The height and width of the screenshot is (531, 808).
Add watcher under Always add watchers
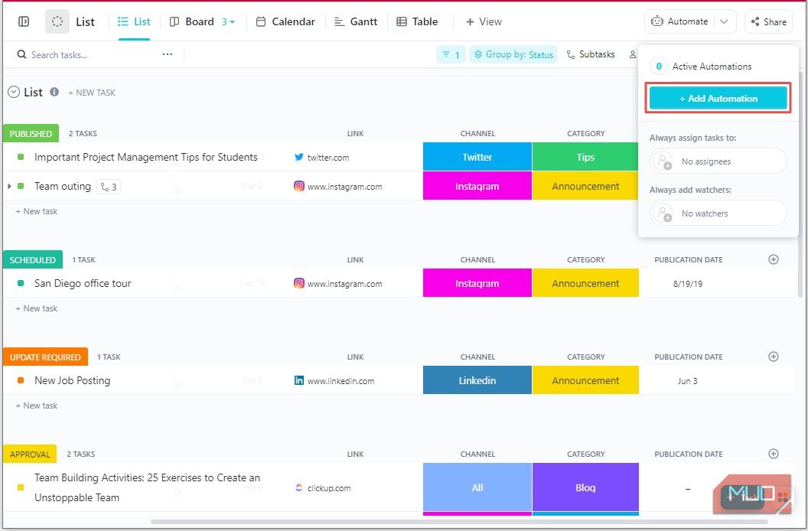point(662,213)
